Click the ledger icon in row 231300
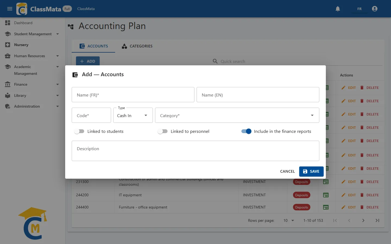 (x=326, y=182)
